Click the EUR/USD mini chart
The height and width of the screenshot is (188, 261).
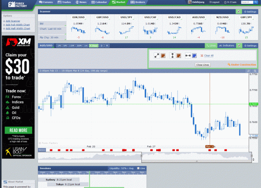pyautogui.click(x=79, y=30)
